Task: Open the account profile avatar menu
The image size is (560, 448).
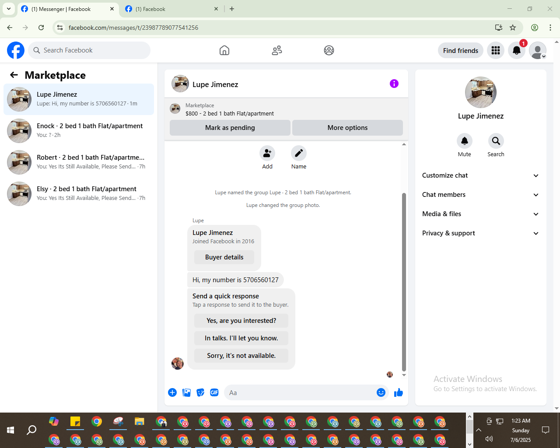Action: [538, 50]
